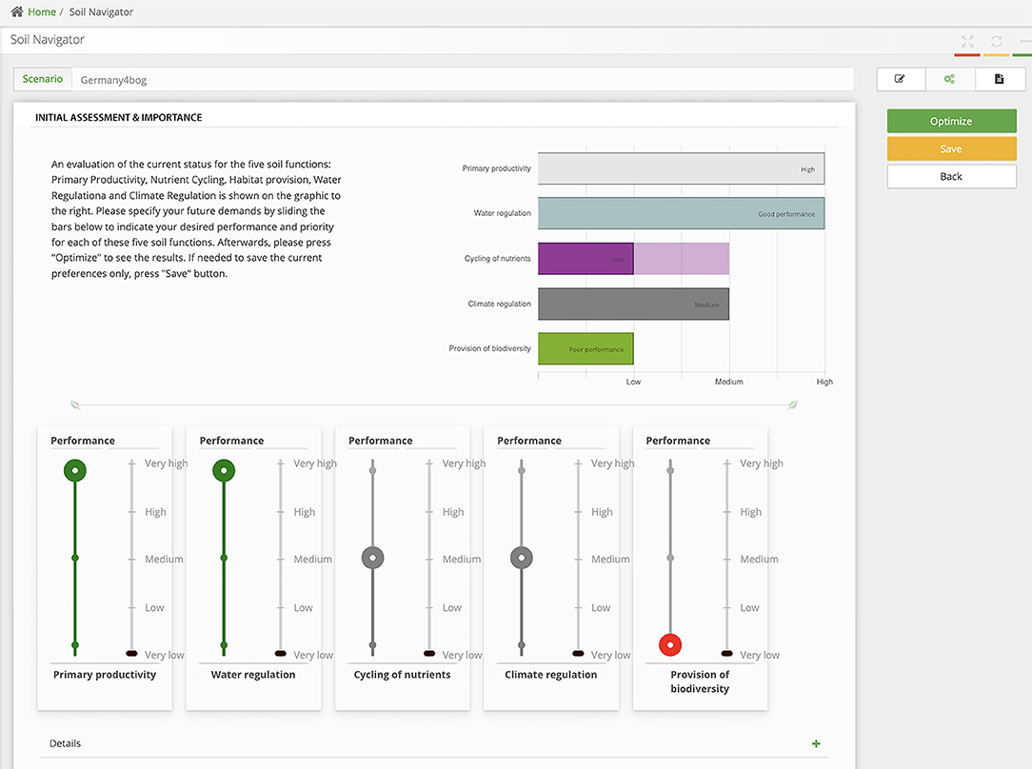
Task: Click the Water regulation chart bar
Action: (x=682, y=213)
